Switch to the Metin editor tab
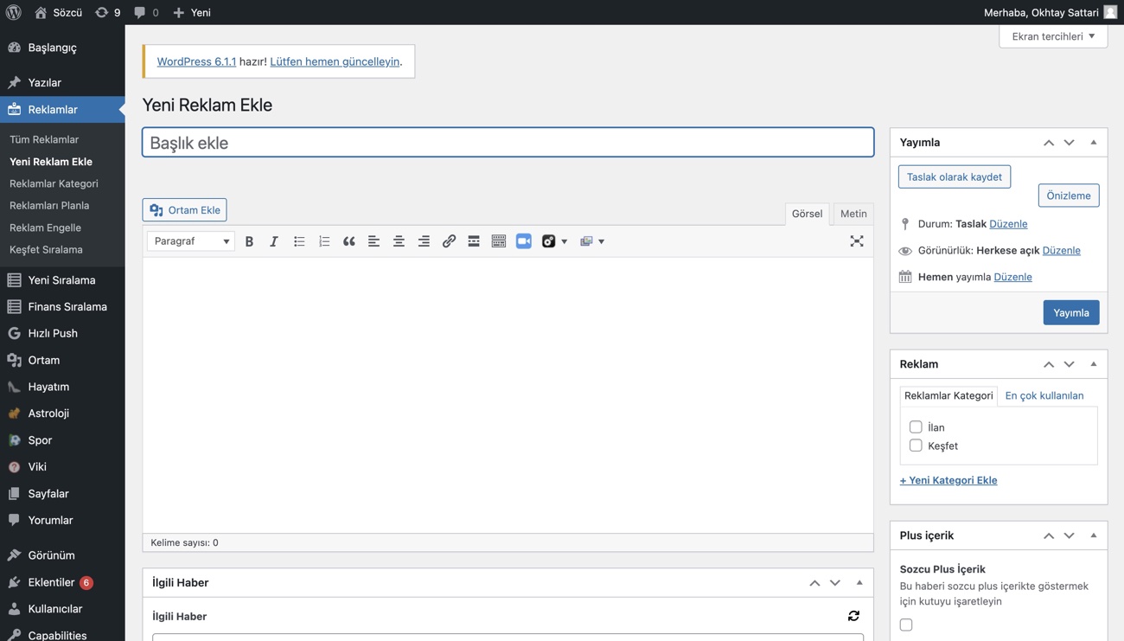 (x=853, y=214)
